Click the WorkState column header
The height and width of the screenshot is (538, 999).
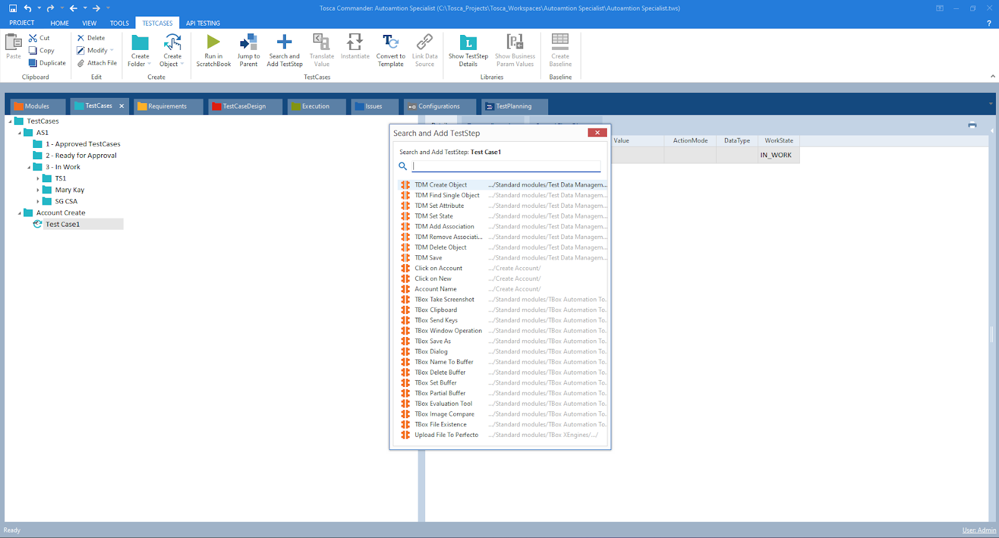pyautogui.click(x=779, y=140)
